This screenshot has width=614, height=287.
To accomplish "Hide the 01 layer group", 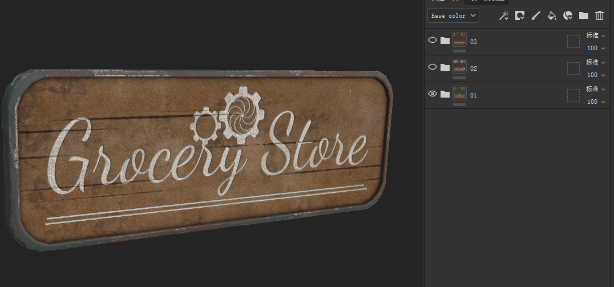I will 433,94.
